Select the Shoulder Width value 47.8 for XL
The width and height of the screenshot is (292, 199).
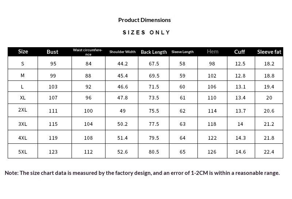tap(122, 98)
